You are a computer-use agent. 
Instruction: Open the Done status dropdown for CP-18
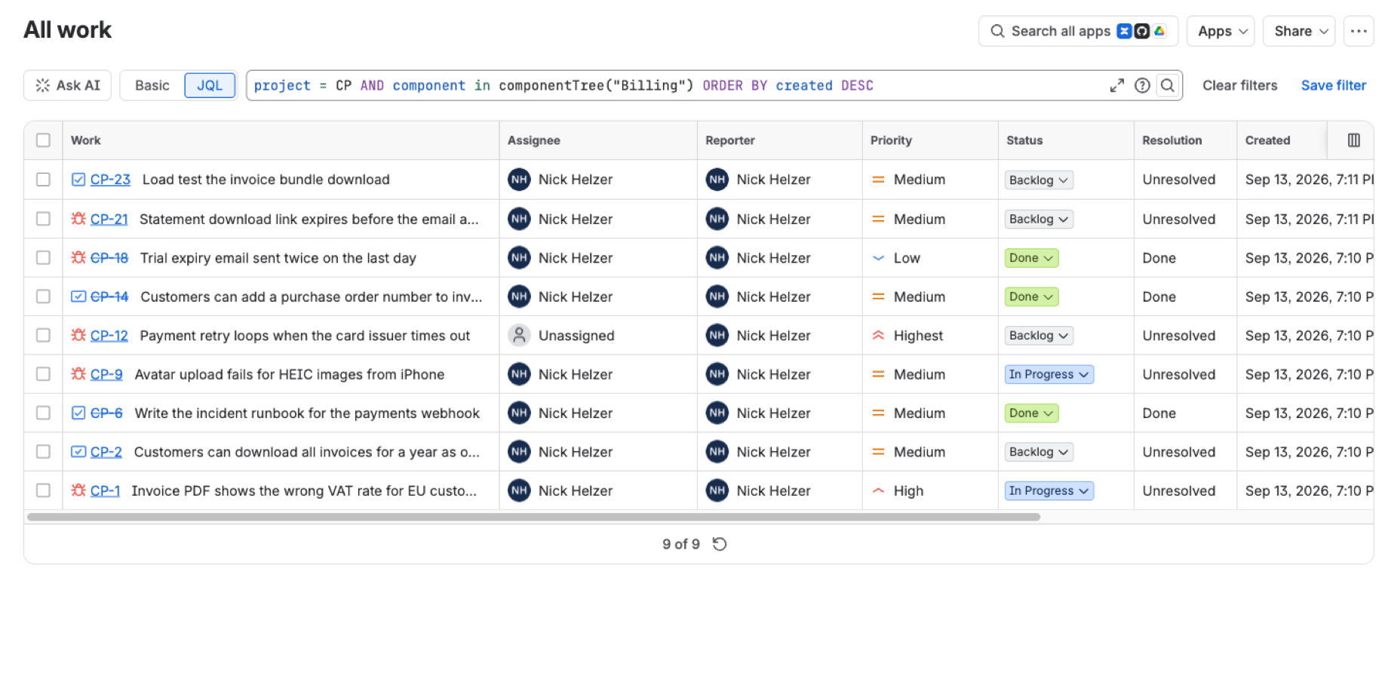1031,258
